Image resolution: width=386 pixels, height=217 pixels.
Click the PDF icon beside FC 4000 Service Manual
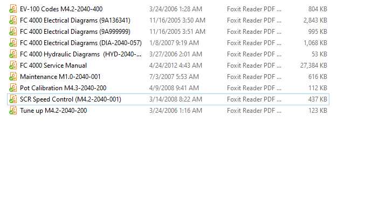pos(13,66)
